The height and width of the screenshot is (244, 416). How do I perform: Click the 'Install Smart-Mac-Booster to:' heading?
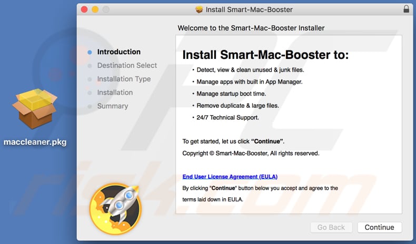click(265, 55)
